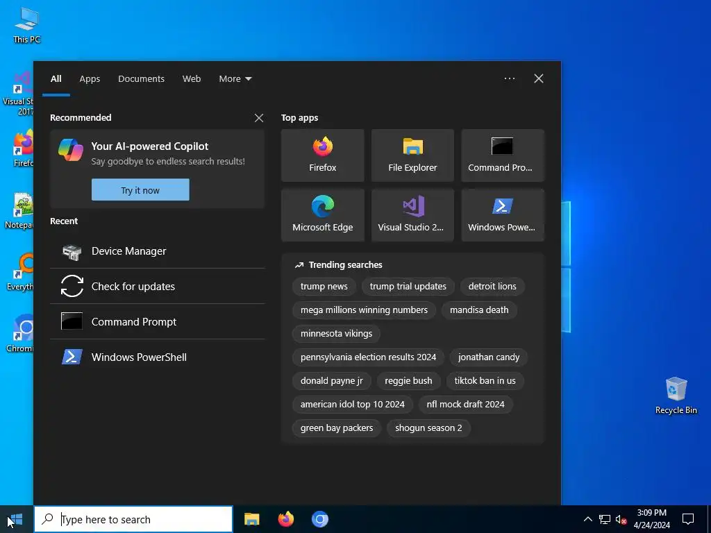The width and height of the screenshot is (711, 533).
Task: Search trending topic donald payne jr
Action: [x=332, y=381]
